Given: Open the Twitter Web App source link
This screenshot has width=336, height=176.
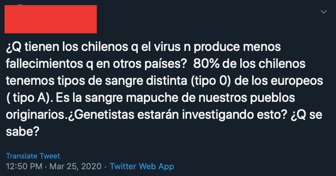Looking at the screenshot, I should (142, 166).
